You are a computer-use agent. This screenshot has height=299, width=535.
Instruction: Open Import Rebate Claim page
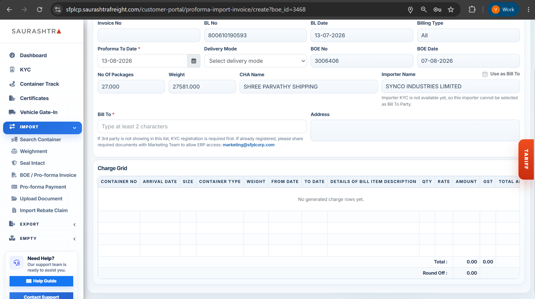click(x=44, y=210)
